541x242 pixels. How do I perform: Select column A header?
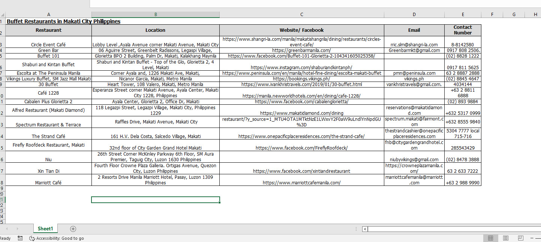click(x=49, y=15)
